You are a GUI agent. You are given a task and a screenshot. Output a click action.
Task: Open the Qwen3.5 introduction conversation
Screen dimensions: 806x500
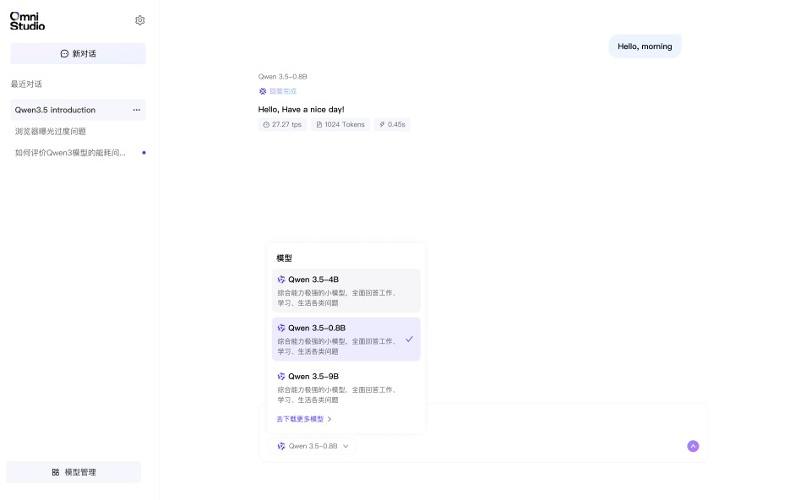tap(78, 110)
